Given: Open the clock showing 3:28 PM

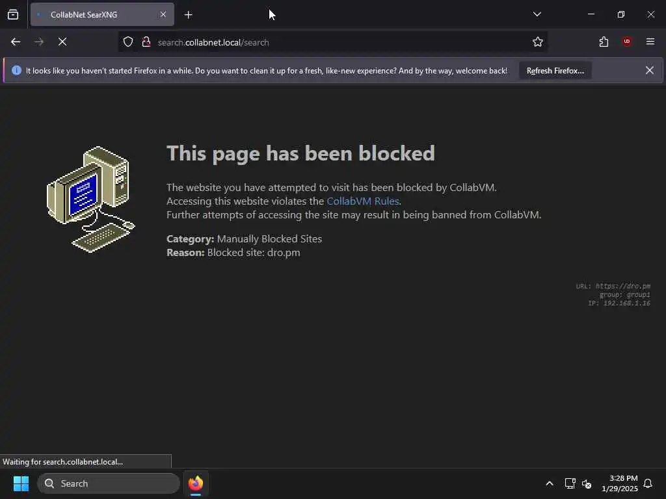Looking at the screenshot, I should coord(620,483).
